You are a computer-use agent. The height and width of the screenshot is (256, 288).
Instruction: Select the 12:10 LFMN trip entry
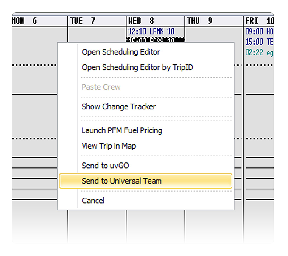(151, 31)
